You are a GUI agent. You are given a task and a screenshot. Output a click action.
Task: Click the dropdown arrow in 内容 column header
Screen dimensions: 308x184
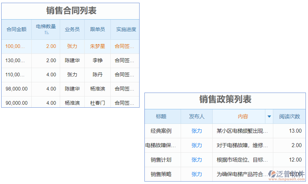tap(269, 117)
